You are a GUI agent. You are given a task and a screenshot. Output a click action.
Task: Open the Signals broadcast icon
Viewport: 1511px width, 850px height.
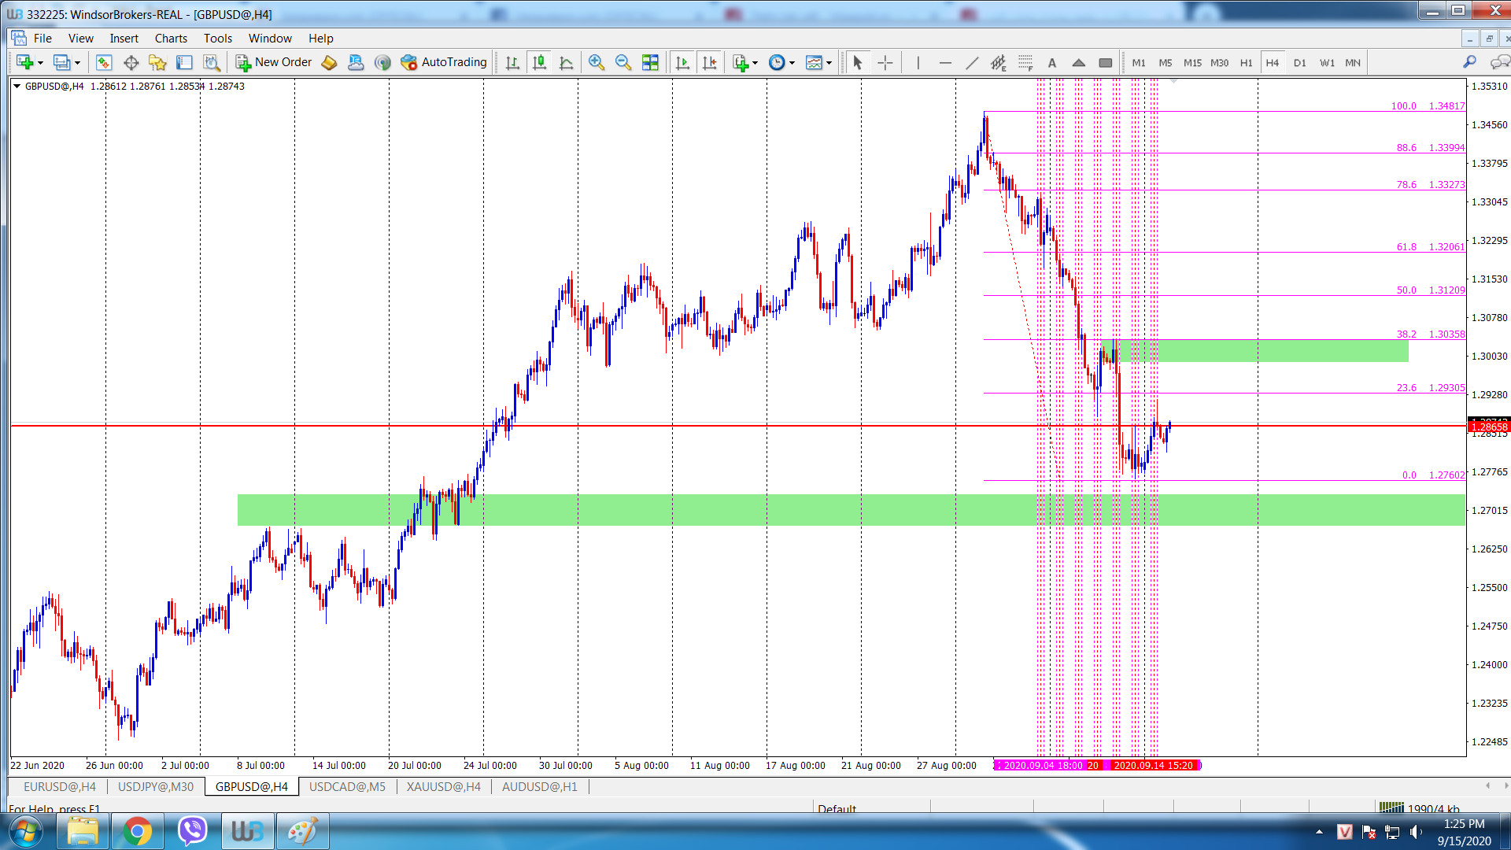click(382, 62)
